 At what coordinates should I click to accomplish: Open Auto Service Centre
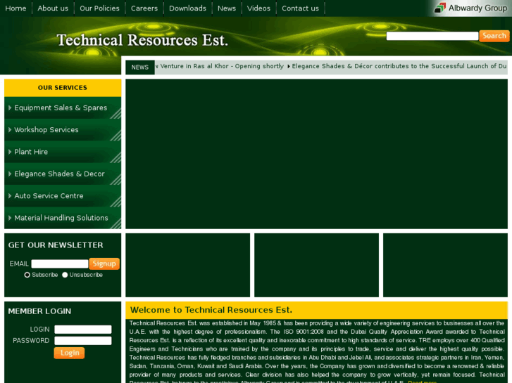[49, 196]
